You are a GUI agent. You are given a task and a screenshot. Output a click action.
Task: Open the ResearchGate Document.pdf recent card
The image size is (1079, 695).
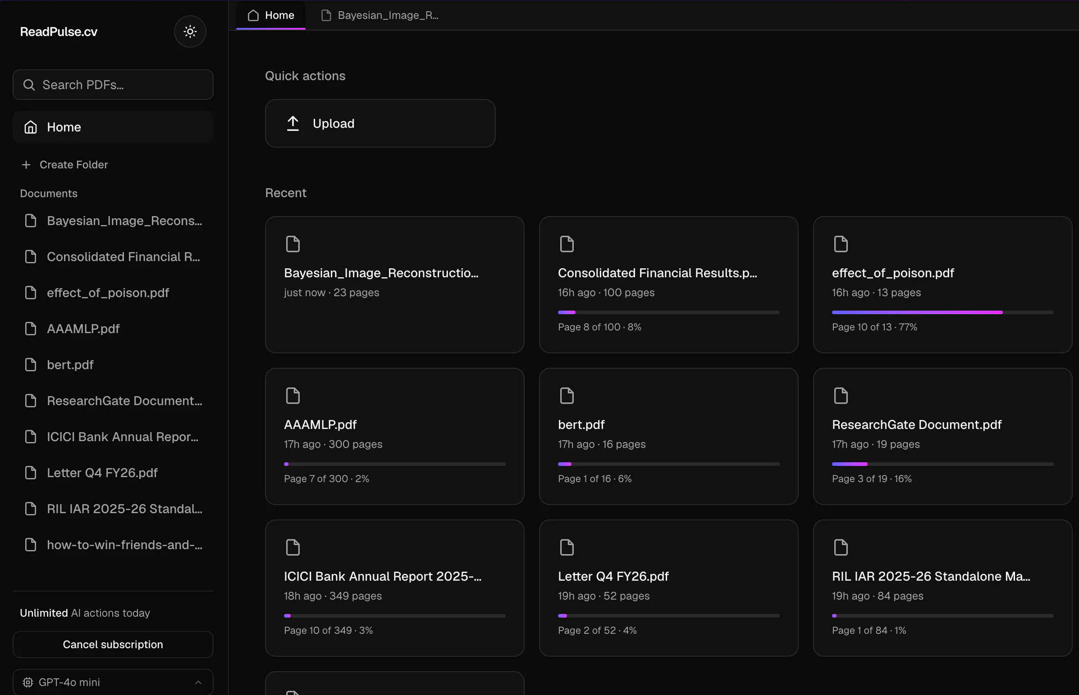pyautogui.click(x=942, y=437)
